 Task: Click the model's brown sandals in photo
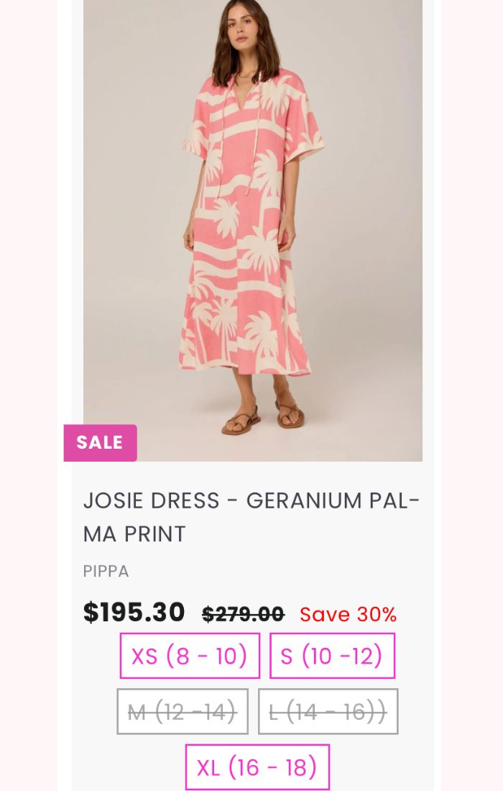point(263,416)
